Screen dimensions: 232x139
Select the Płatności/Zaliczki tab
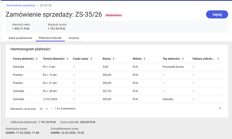coord(50,38)
